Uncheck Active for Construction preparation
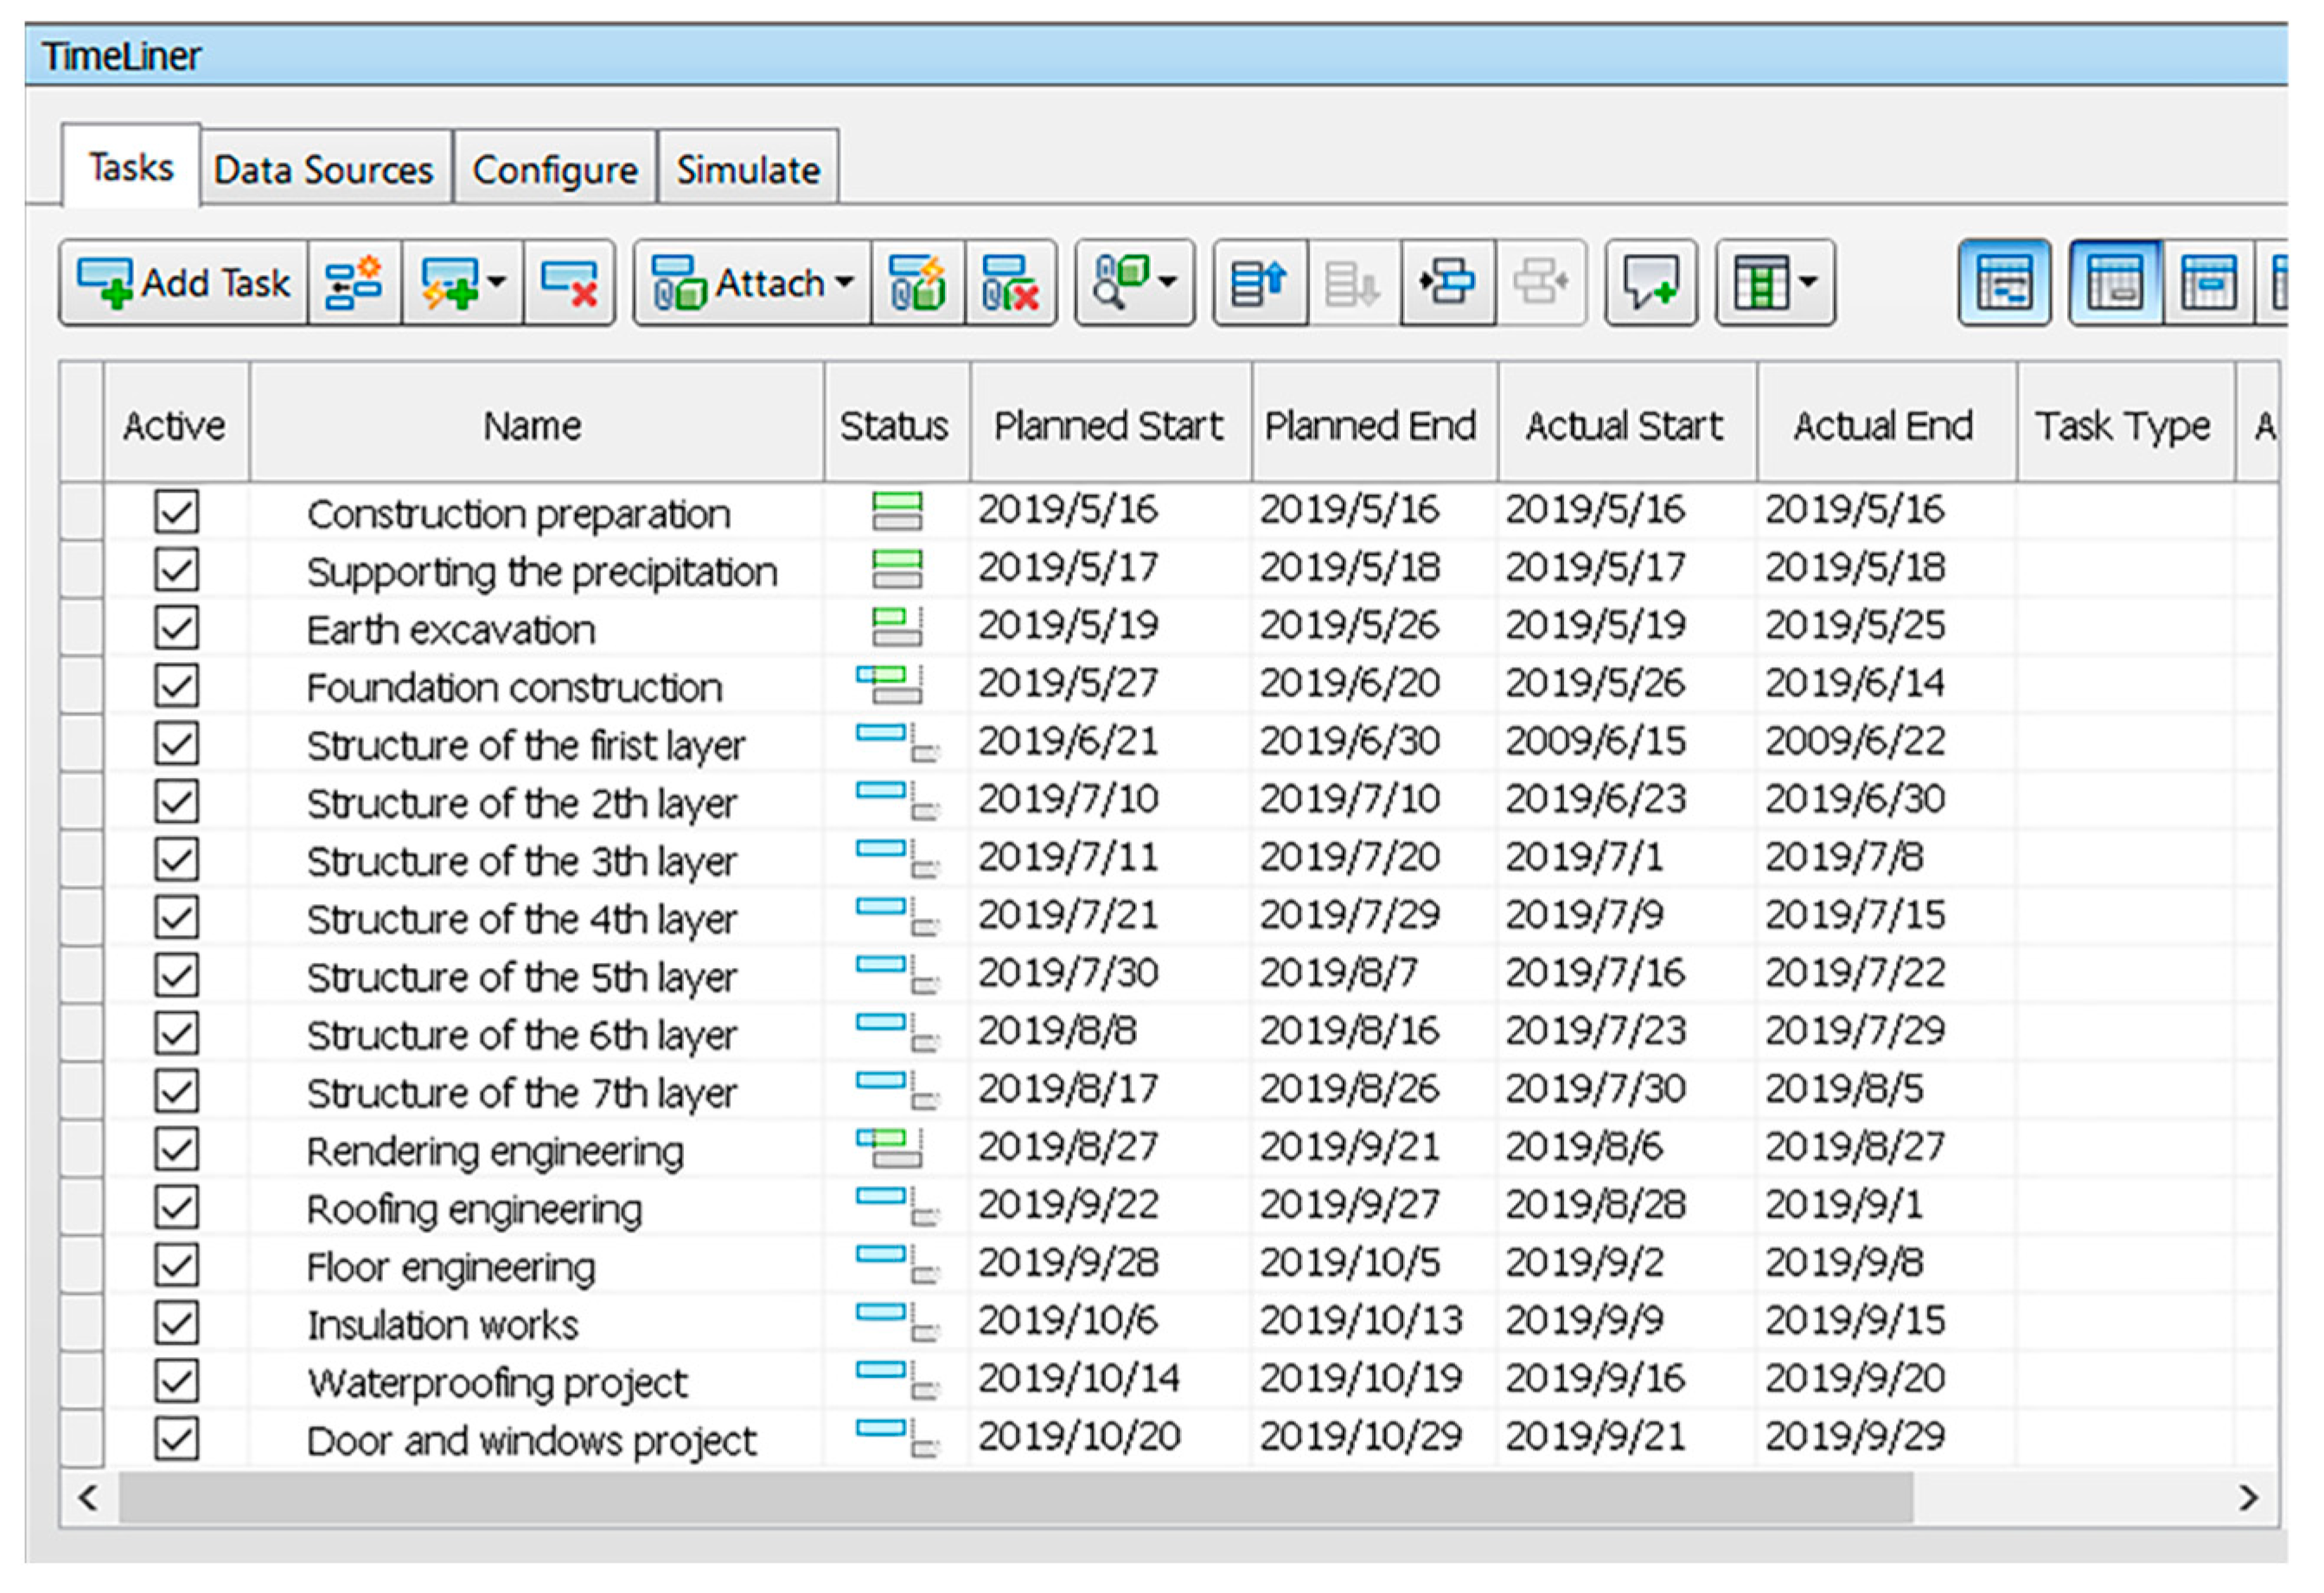 pos(177,512)
